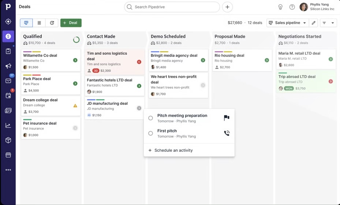The height and width of the screenshot is (205, 340).
Task: Click the quick add plus button
Action: (227, 7)
